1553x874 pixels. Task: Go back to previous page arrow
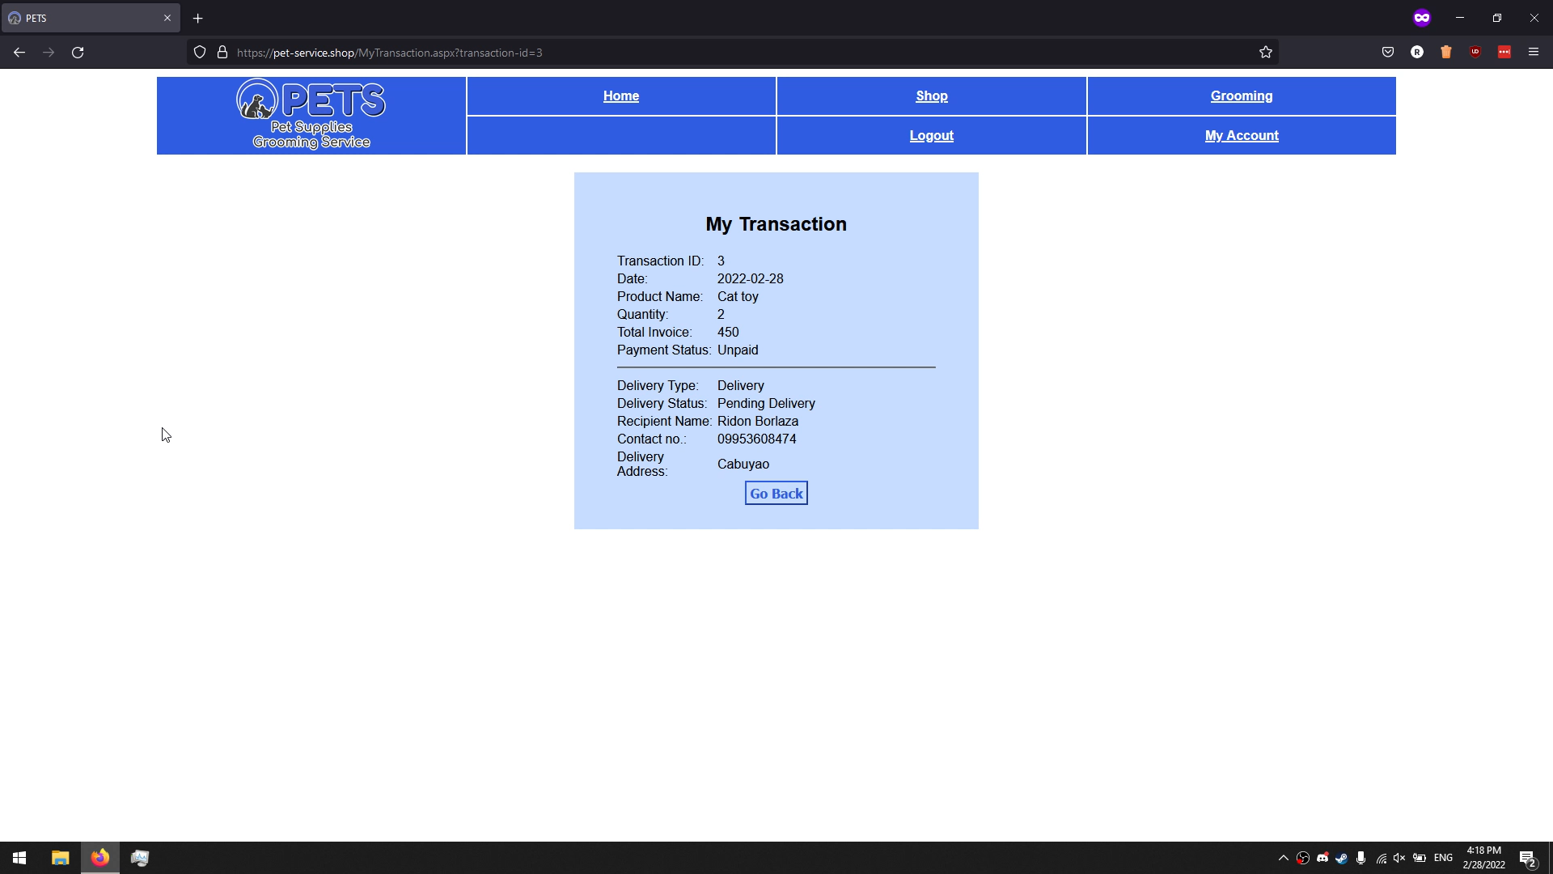pyautogui.click(x=19, y=53)
